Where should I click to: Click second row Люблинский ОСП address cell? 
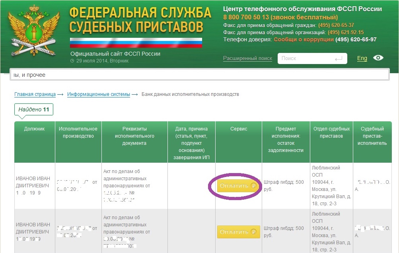click(331, 232)
